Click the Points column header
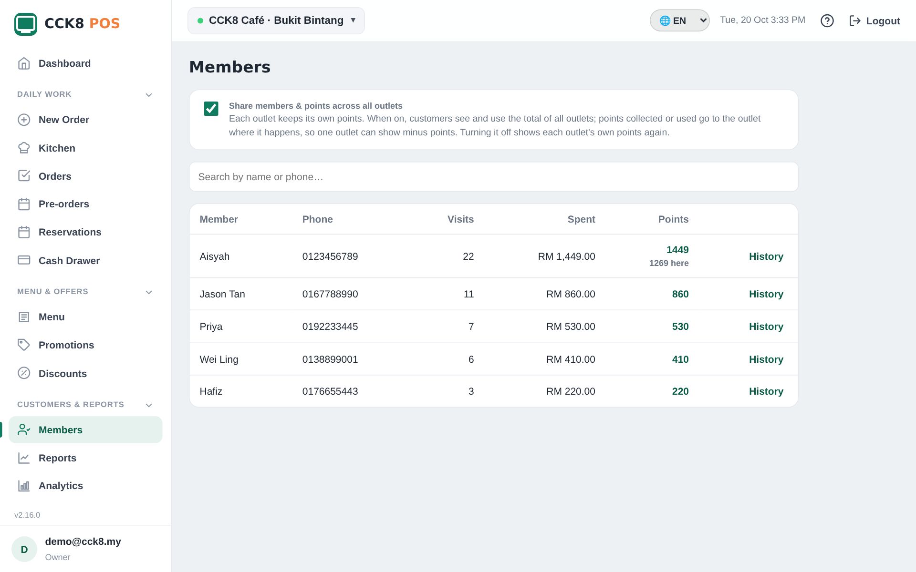 click(x=673, y=219)
